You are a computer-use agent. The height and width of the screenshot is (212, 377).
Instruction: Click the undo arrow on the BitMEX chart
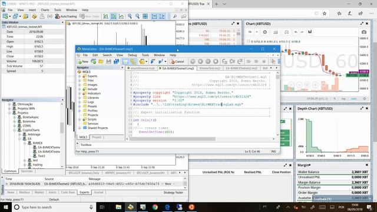tap(296, 32)
